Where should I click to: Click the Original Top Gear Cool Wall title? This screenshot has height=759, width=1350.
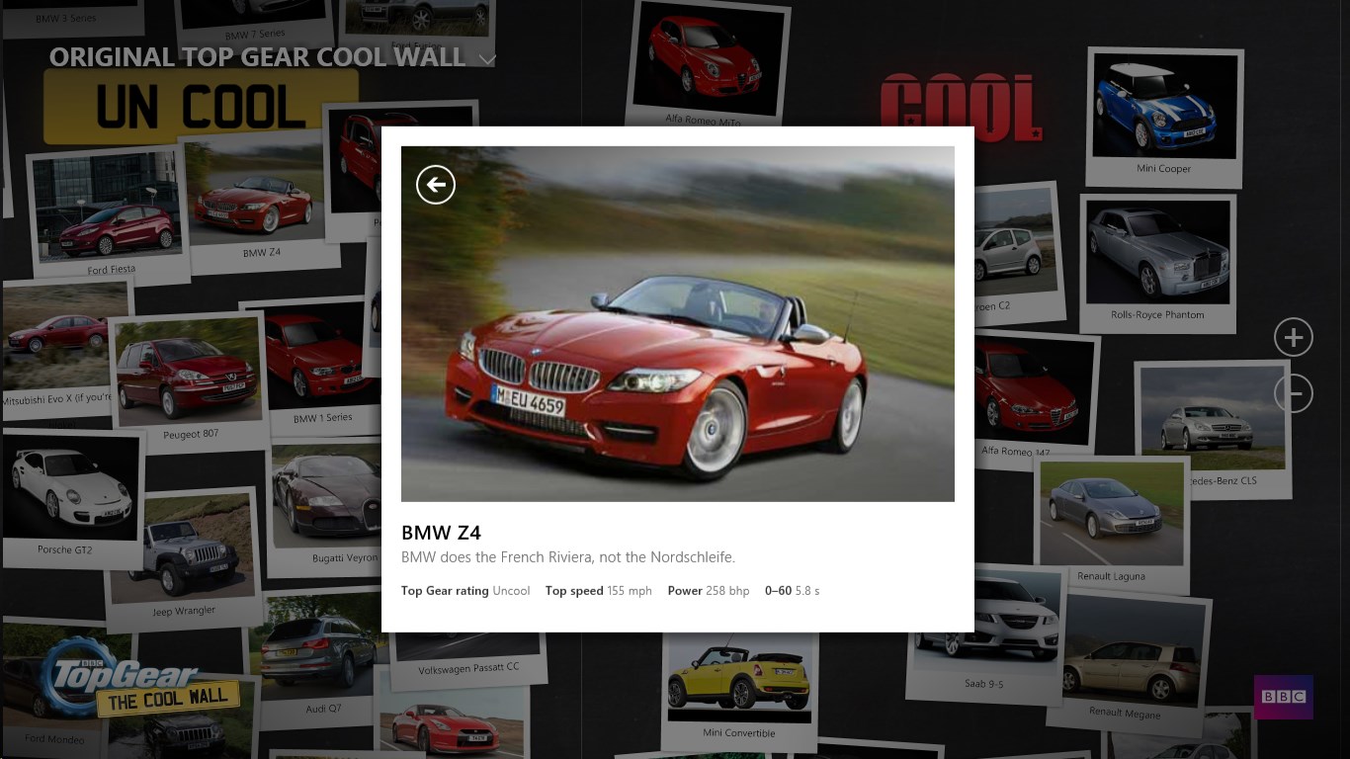pyautogui.click(x=257, y=57)
